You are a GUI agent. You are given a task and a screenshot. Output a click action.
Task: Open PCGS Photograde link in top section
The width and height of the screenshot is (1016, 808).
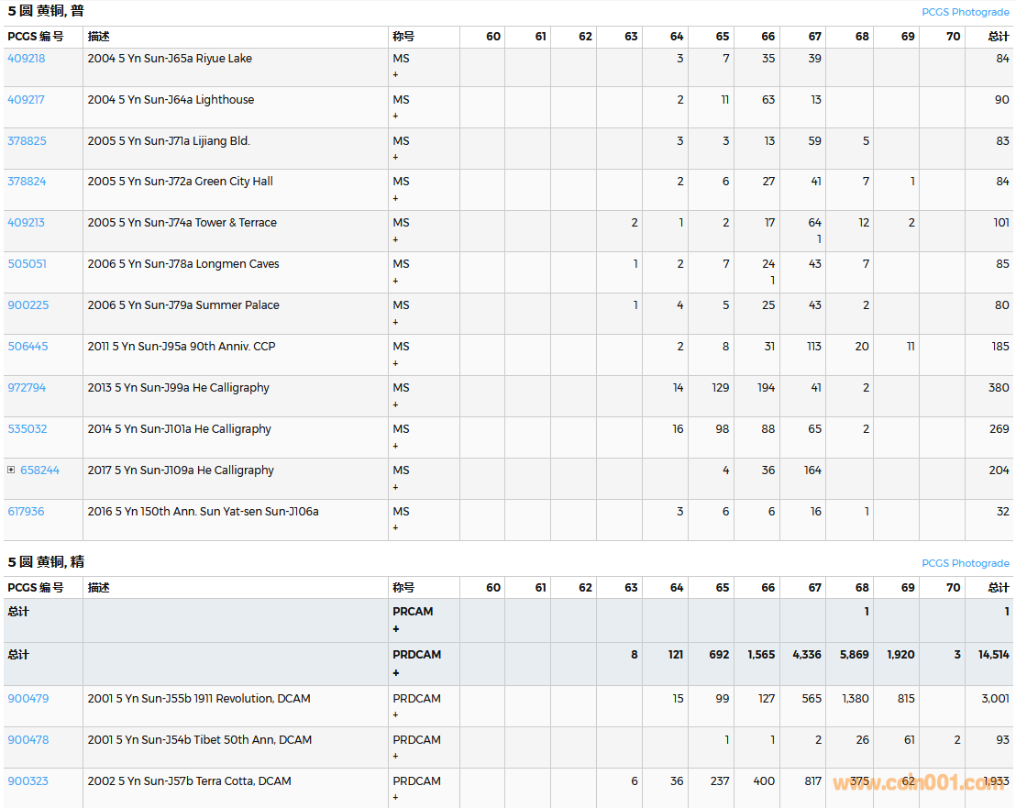[965, 12]
